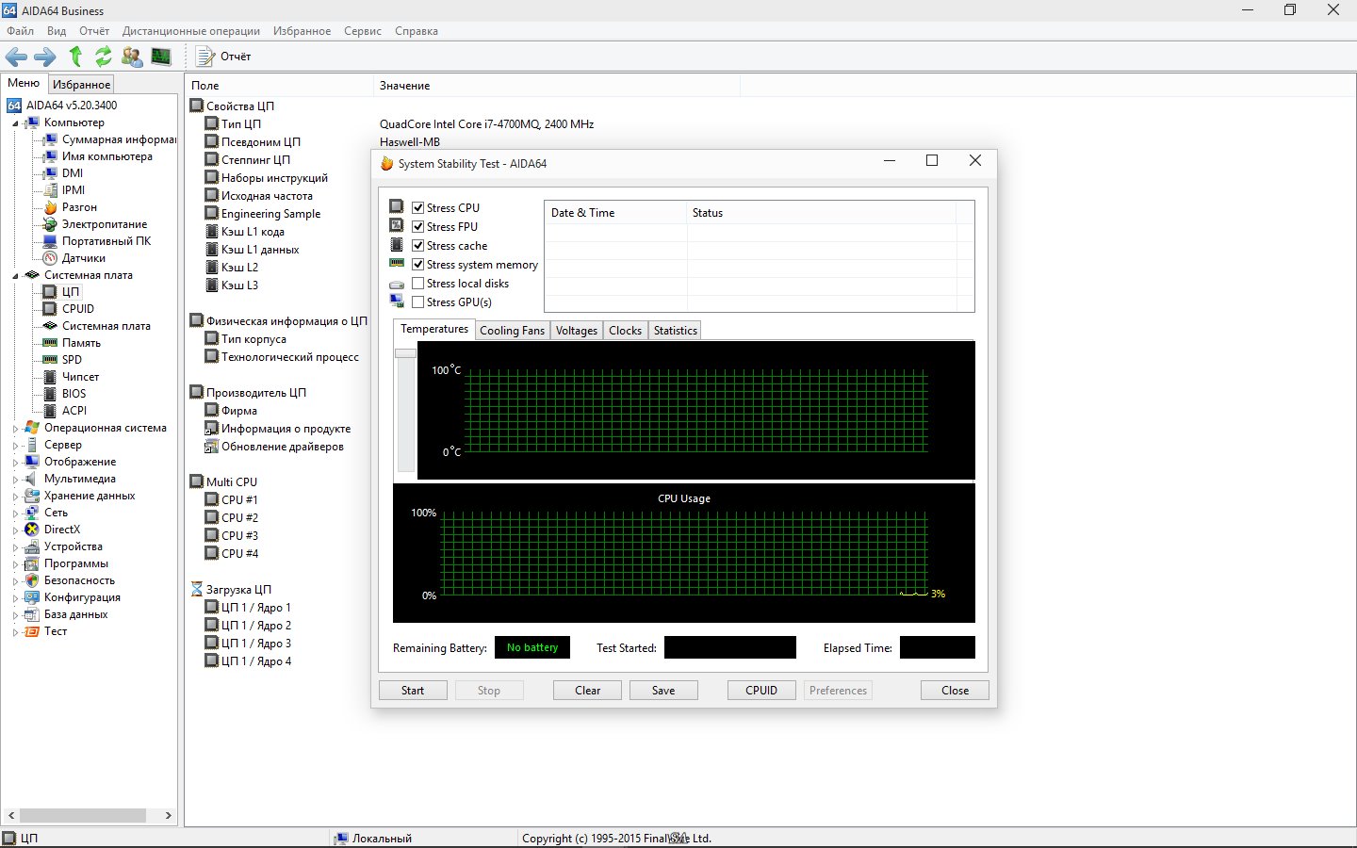Uncheck the Stress FPU checkbox
This screenshot has width=1357, height=848.
417,227
